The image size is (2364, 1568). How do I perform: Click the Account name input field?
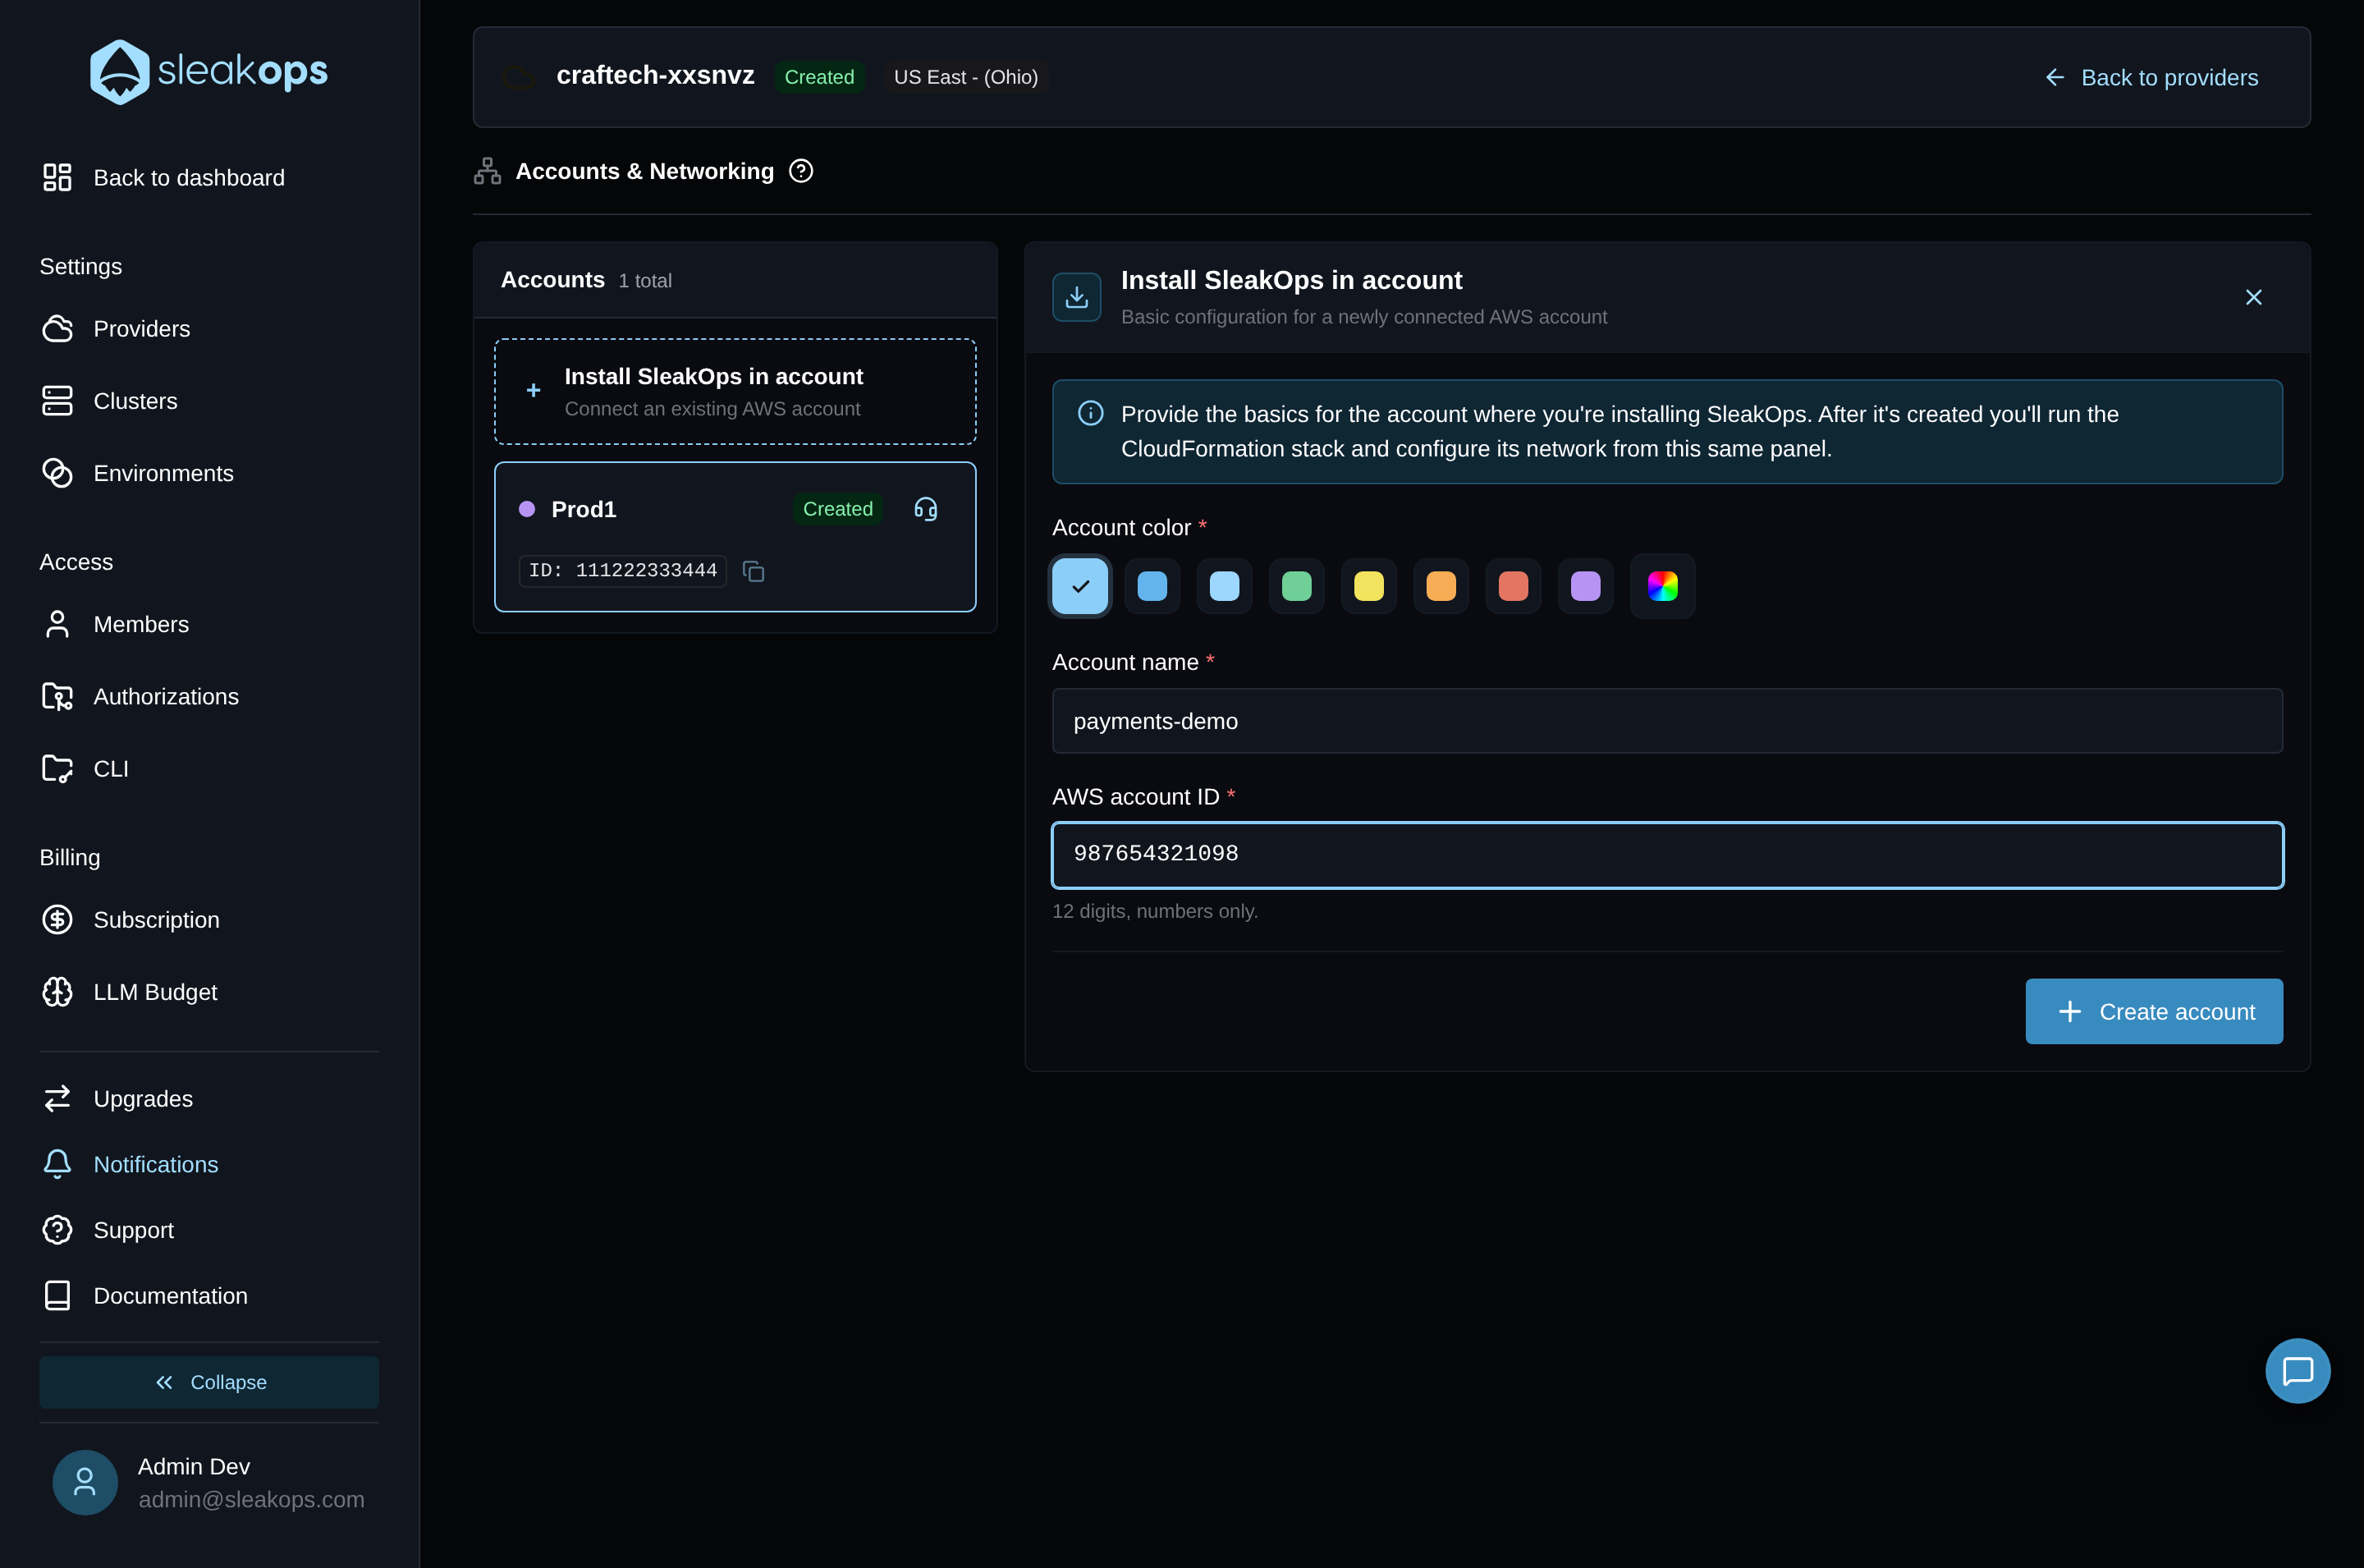pos(1667,721)
